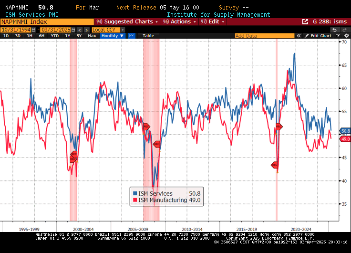Set range to 5Y
The height and width of the screenshot is (253, 351).
(79, 36)
